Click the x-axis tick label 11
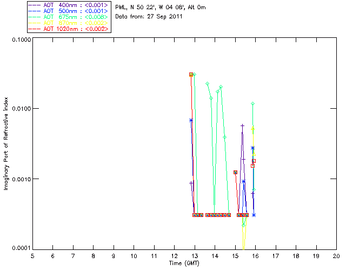The width and height of the screenshot is (346, 277). (154, 256)
